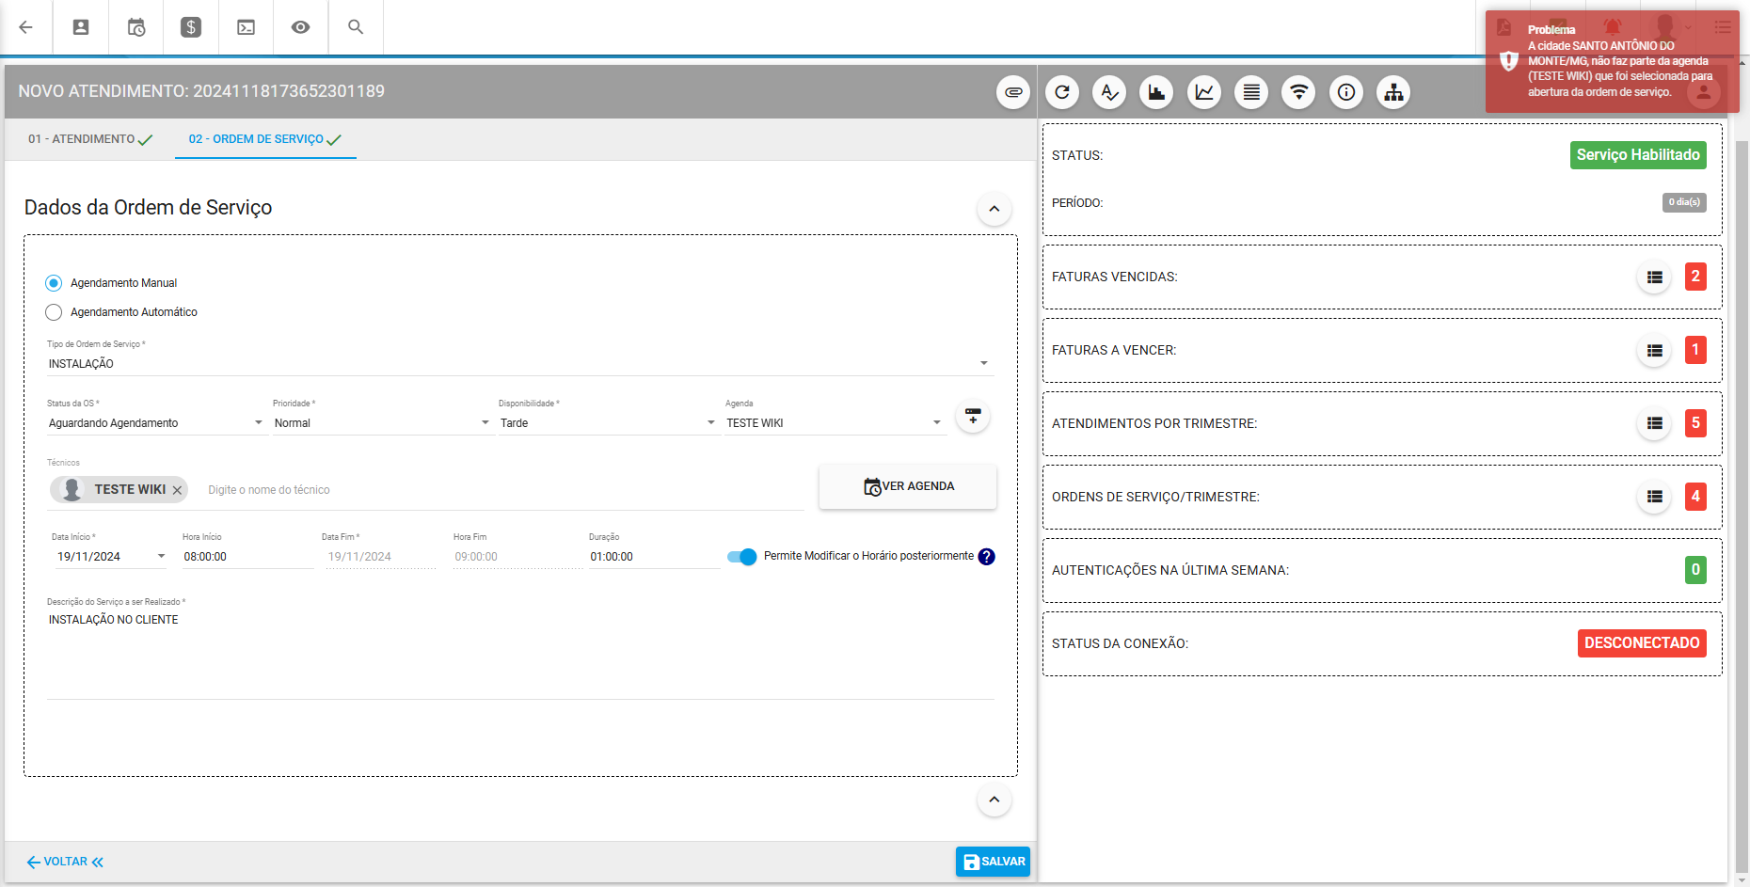Click Faturas a Vencer count badge 1
This screenshot has width=1750, height=887.
click(x=1695, y=350)
